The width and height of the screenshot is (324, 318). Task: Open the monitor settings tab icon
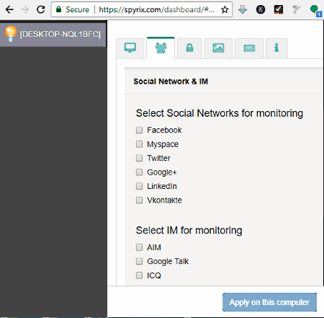pyautogui.click(x=130, y=48)
